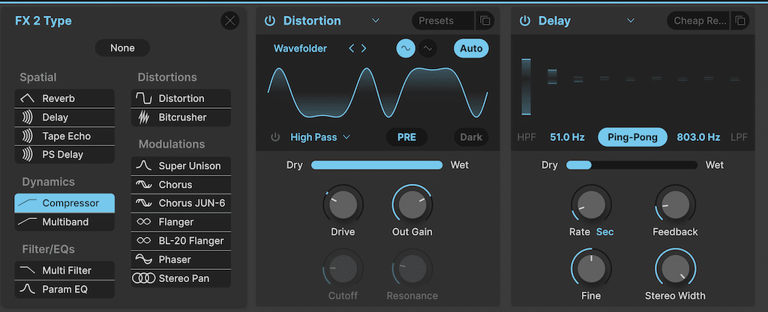This screenshot has width=768, height=312.
Task: Choose the dark wave shape icon
Action: pos(427,49)
